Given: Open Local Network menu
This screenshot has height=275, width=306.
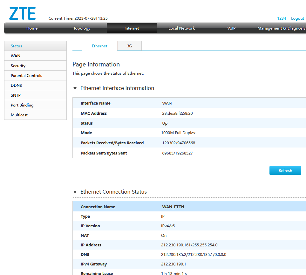Looking at the screenshot, I should point(181,28).
